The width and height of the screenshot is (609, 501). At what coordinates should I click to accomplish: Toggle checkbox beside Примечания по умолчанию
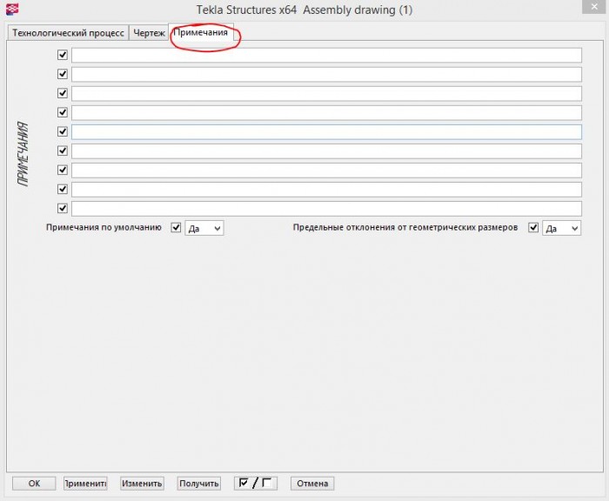click(x=177, y=228)
